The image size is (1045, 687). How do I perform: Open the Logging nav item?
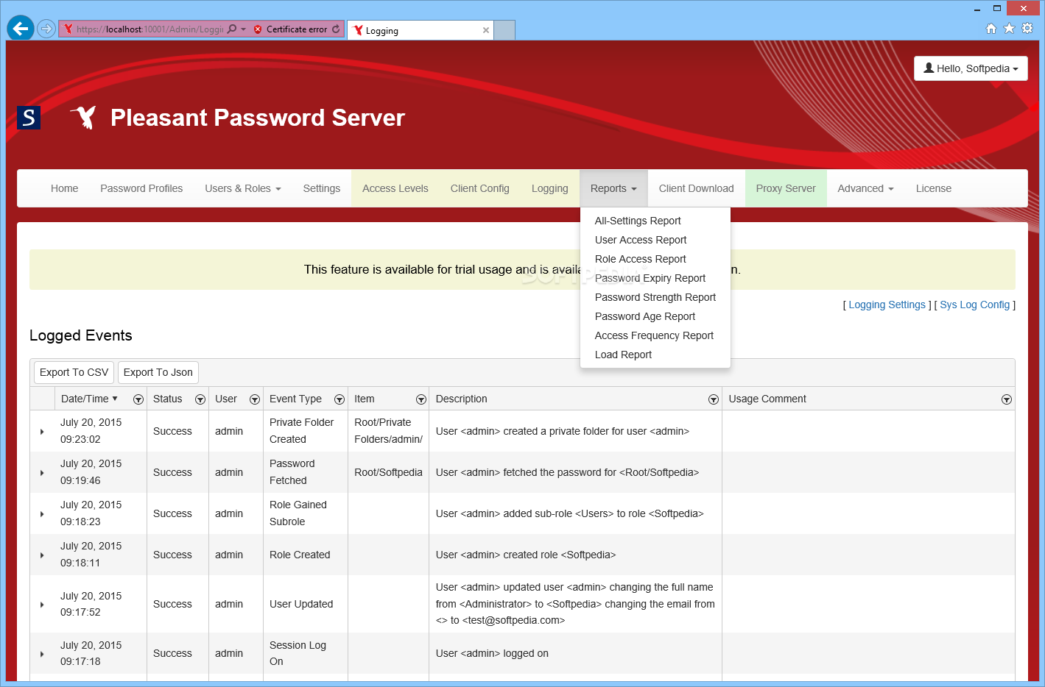tap(550, 188)
